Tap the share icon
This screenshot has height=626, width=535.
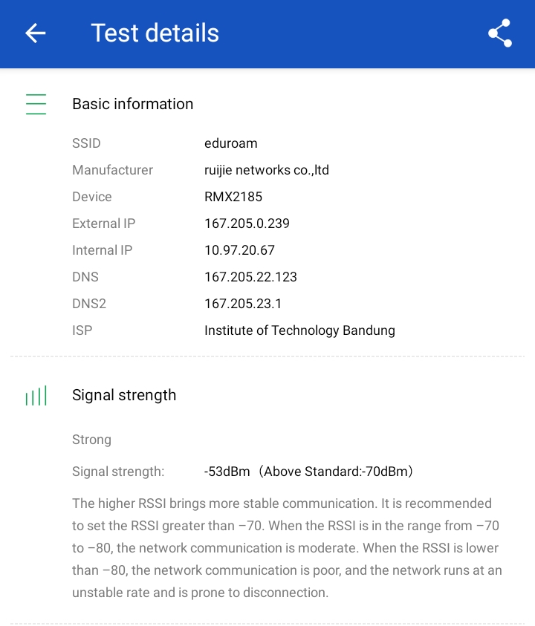point(499,33)
